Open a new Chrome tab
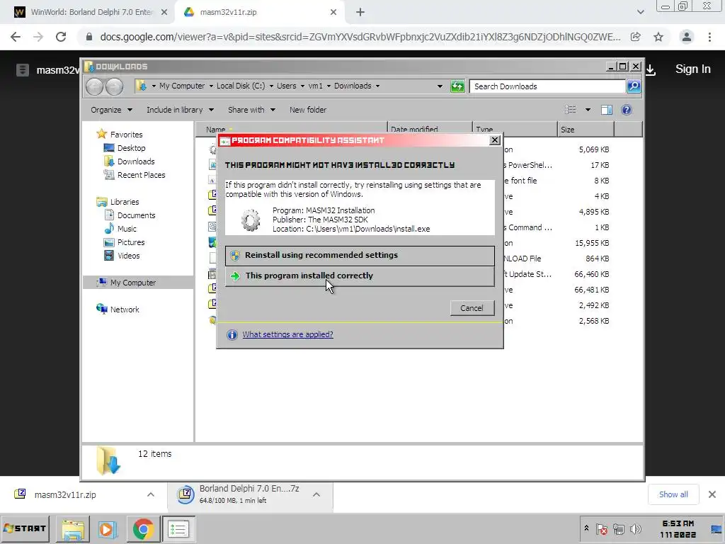 click(x=360, y=13)
